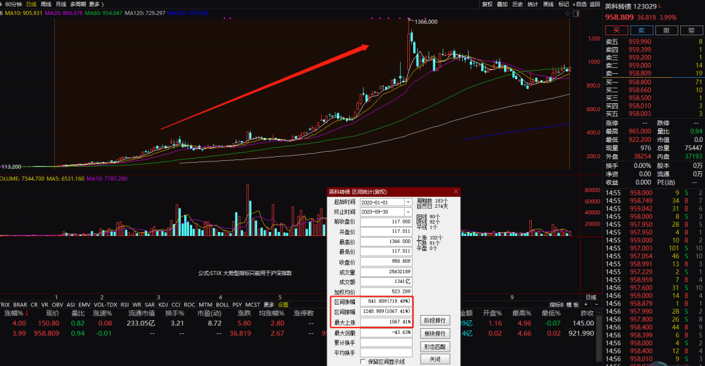This screenshot has height=366, width=705.
Task: Click the blue 卖 sell button
Action: pyautogui.click(x=642, y=30)
